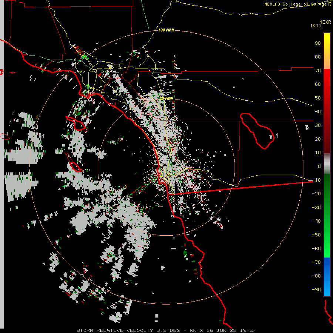Click the positive 10 knot scale label

[x=318, y=153]
